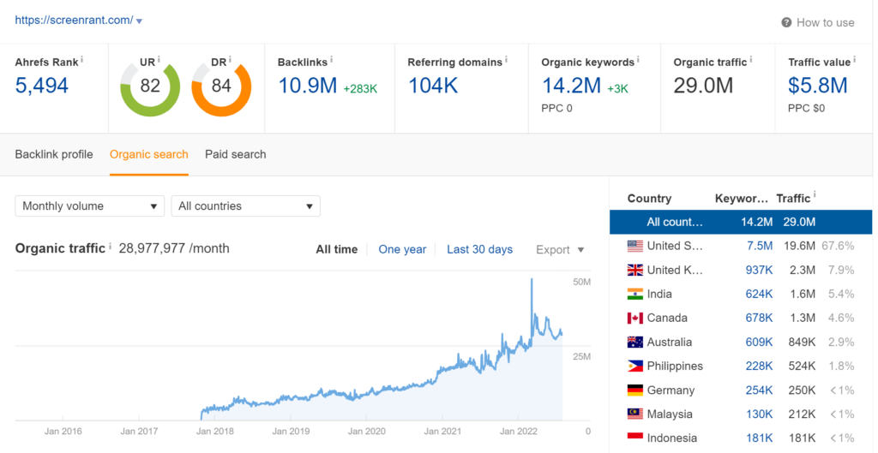Click the info icon next to UR
Image resolution: width=878 pixels, height=453 pixels.
(x=159, y=59)
